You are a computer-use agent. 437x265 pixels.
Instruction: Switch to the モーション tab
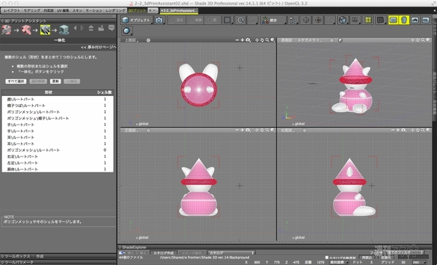94,11
